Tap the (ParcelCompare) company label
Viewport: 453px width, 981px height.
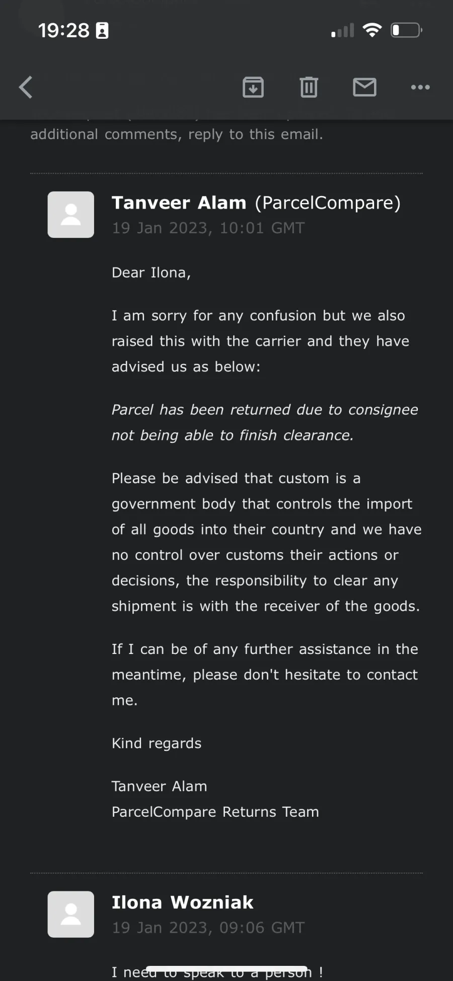click(328, 203)
